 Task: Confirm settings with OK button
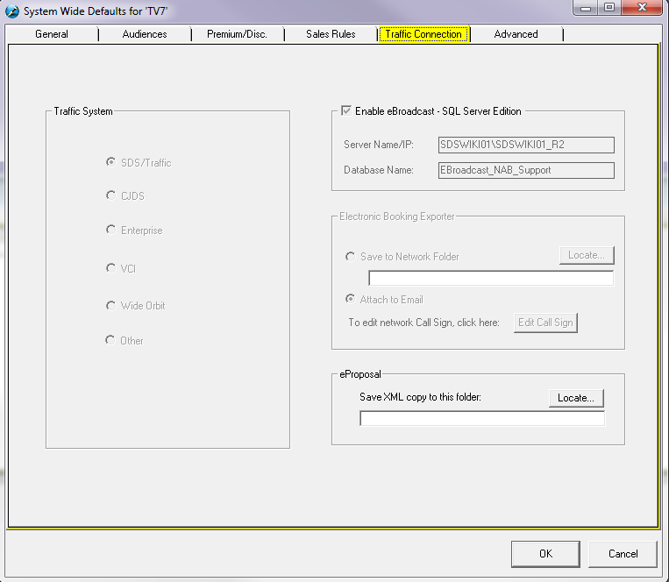pos(545,553)
